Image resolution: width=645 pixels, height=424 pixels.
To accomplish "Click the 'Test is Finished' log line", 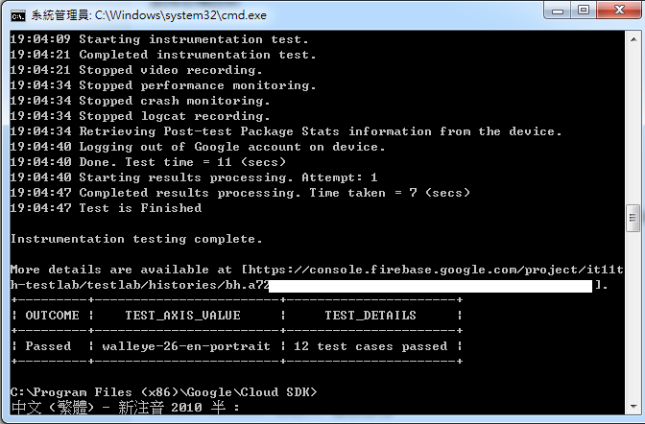I will pos(106,208).
